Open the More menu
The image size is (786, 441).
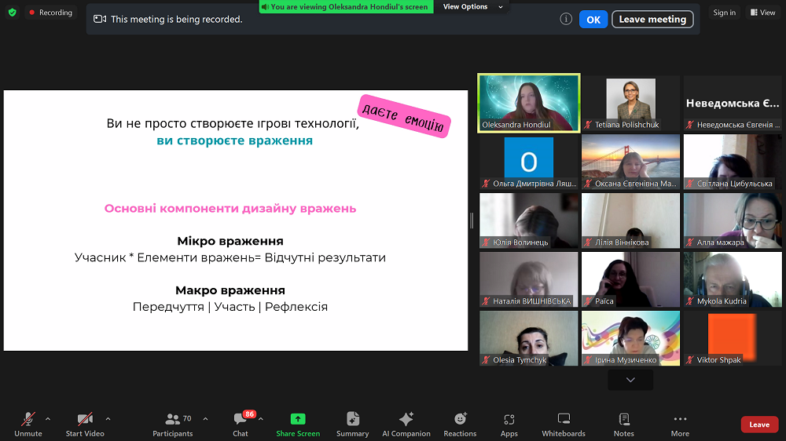tap(680, 419)
